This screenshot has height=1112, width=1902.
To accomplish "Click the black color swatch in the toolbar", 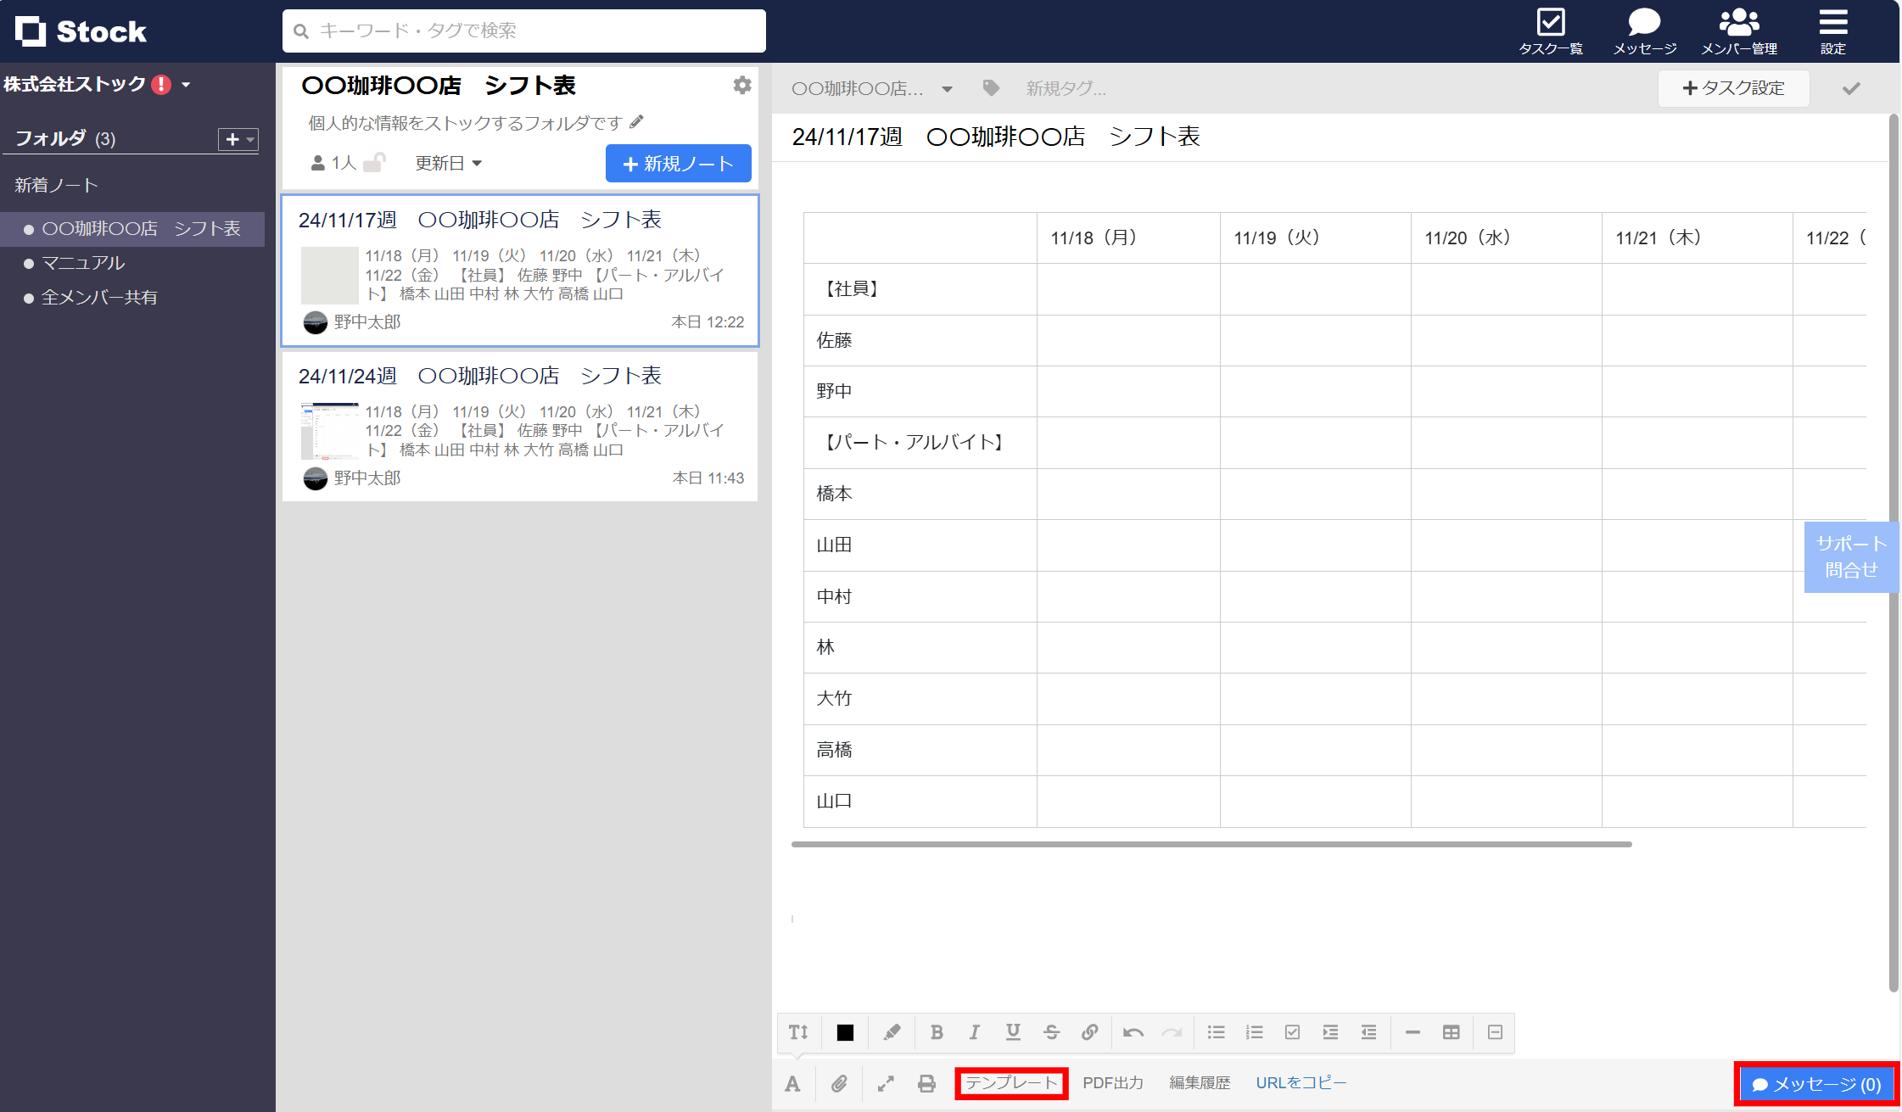I will 844,1032.
